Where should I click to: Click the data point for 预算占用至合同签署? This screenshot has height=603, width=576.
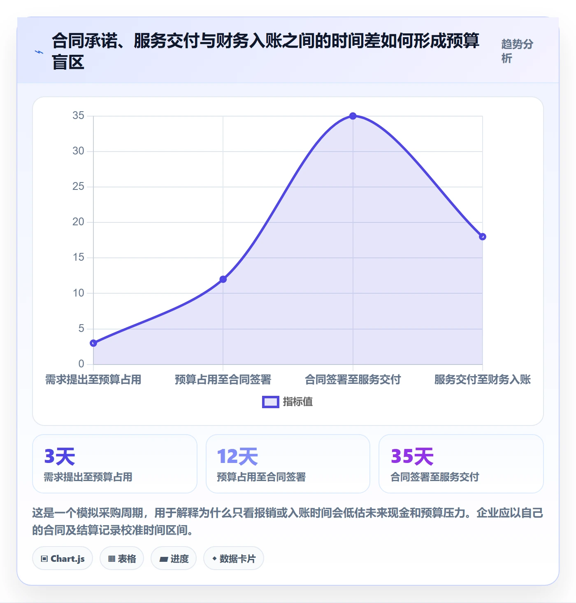click(223, 279)
